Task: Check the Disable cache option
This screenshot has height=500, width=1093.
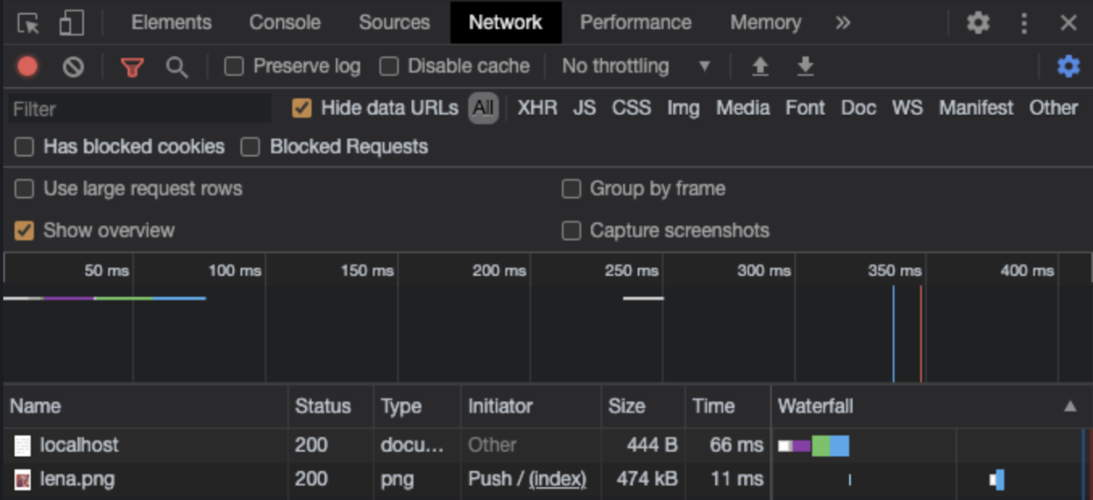Action: tap(389, 66)
